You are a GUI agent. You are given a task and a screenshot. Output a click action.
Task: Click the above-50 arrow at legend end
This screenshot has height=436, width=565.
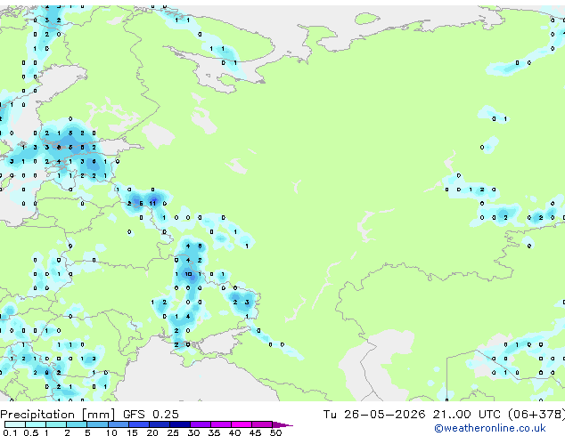click(x=282, y=424)
